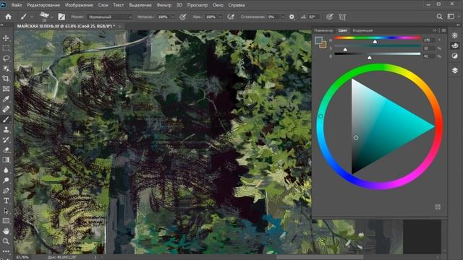Click the foreground color swatch
The height and width of the screenshot is (260, 463).
318,40
